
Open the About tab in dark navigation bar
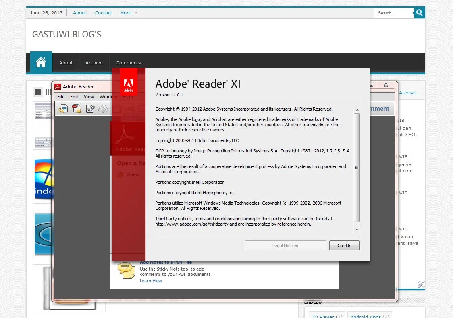66,63
